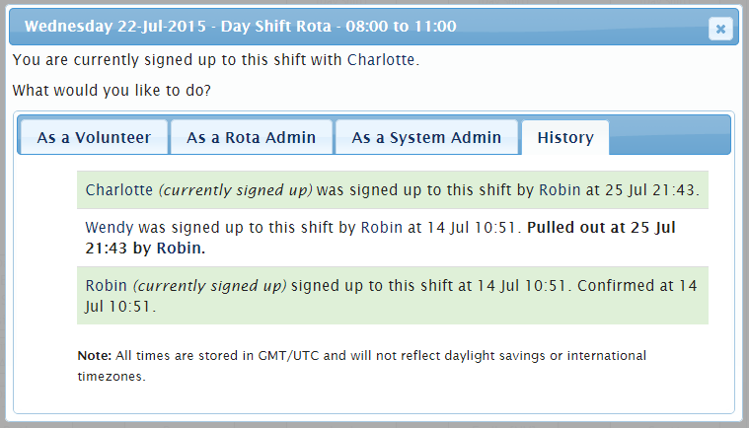
Task: Close the Day Shift Rota dialog
Action: (x=720, y=29)
